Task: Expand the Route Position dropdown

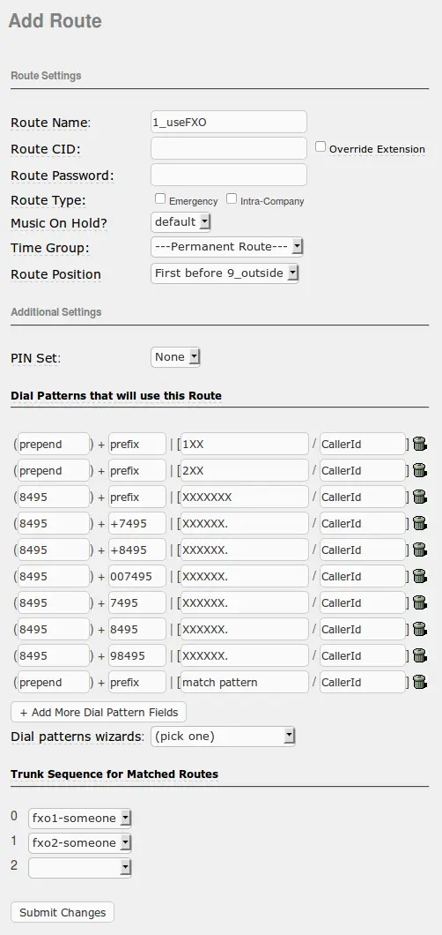Action: point(225,273)
